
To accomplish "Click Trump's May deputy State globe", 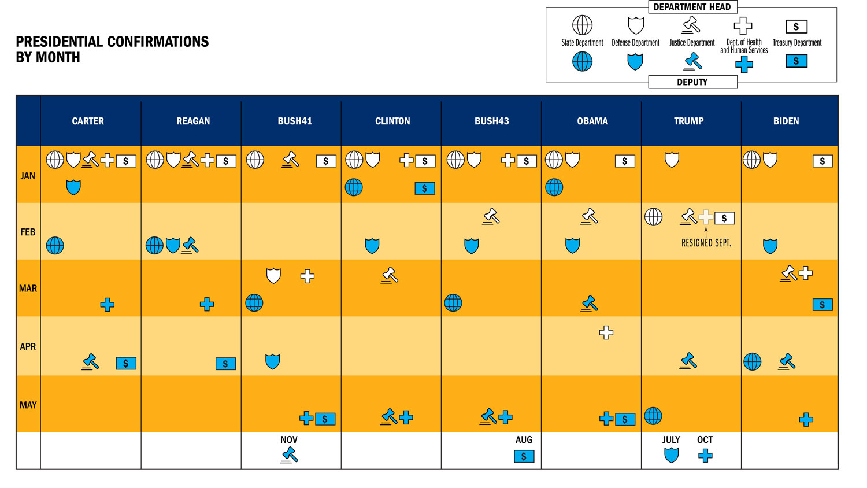I will [653, 416].
